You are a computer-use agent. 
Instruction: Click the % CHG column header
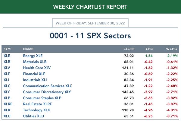point(171,49)
